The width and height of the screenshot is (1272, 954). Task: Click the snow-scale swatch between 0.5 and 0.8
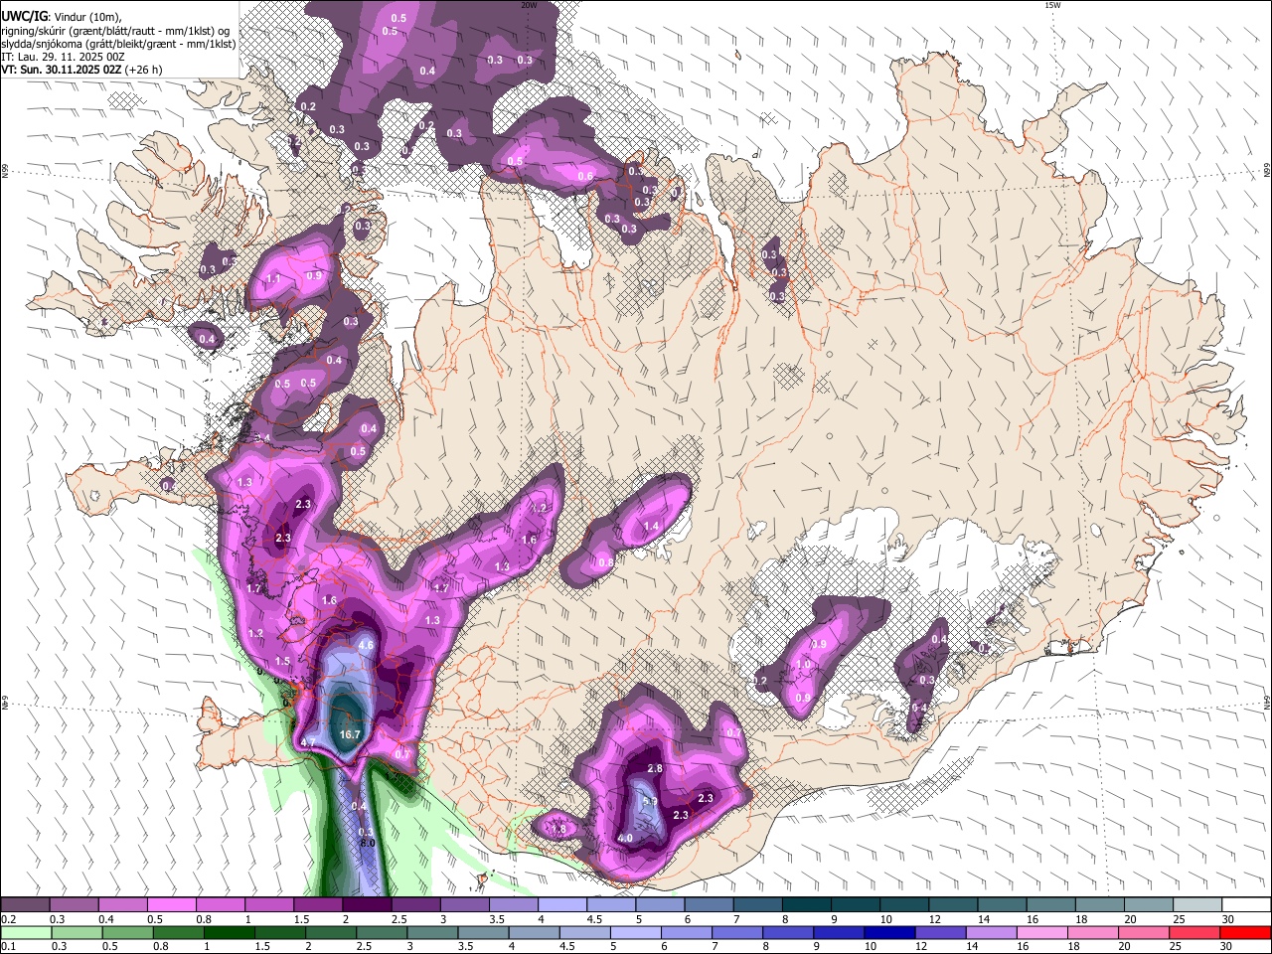pyautogui.click(x=171, y=904)
